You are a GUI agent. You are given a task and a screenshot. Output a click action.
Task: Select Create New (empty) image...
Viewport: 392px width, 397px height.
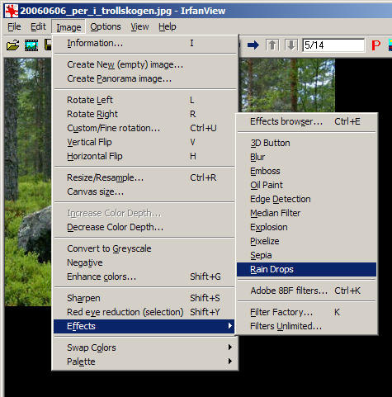pyautogui.click(x=145, y=64)
